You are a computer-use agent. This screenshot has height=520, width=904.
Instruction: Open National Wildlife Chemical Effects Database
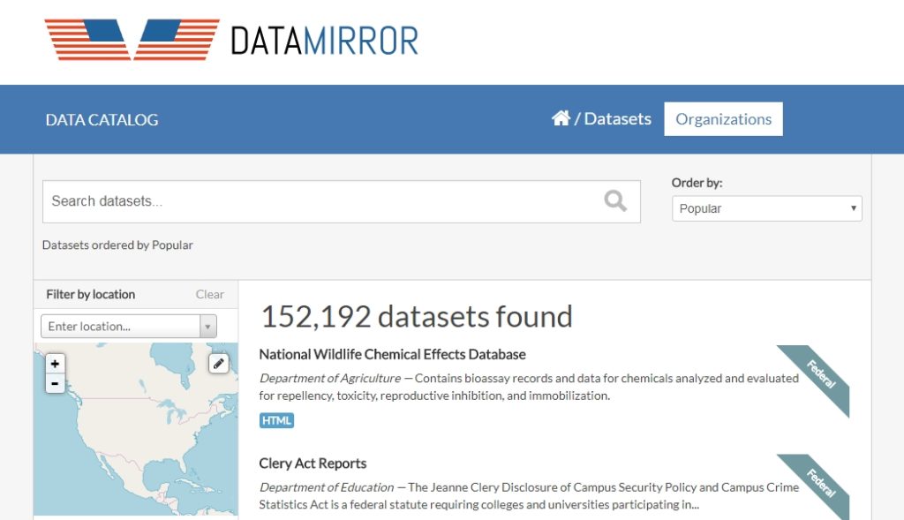pos(392,354)
